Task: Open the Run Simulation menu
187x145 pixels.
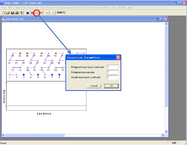Action: click(49, 7)
